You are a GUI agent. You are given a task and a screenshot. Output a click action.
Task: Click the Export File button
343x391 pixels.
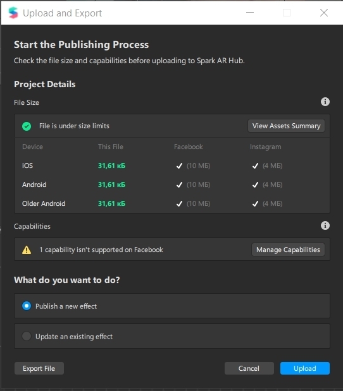point(39,368)
